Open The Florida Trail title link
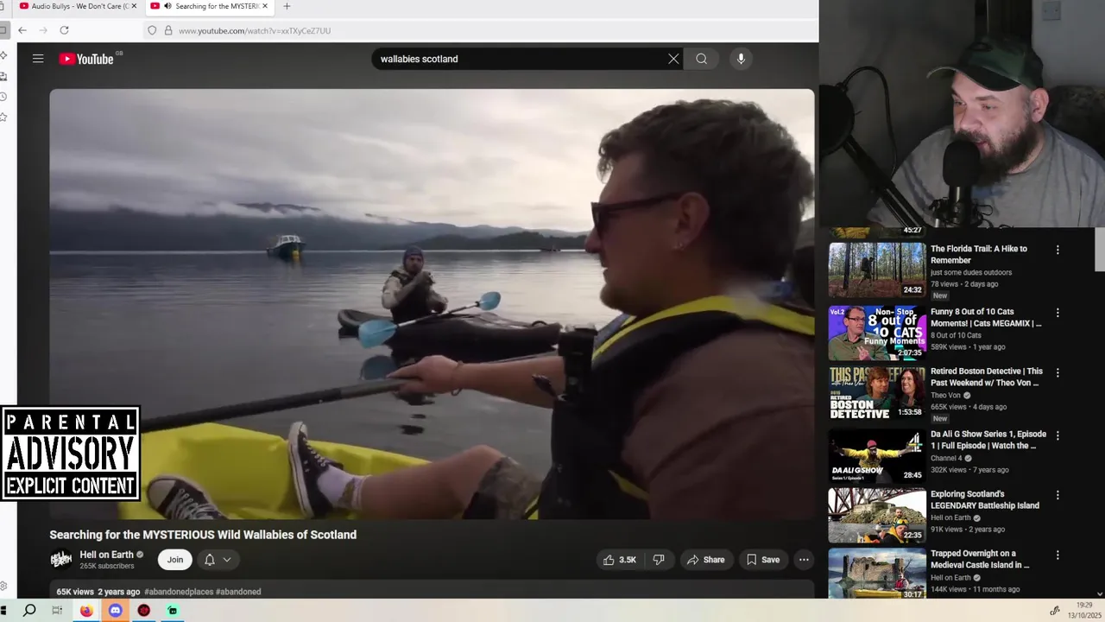Screen dimensions: 1105x622 [979, 254]
